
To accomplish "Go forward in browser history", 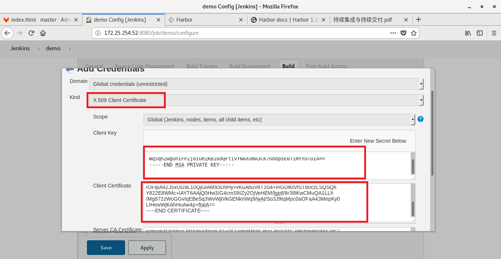I will [x=20, y=33].
